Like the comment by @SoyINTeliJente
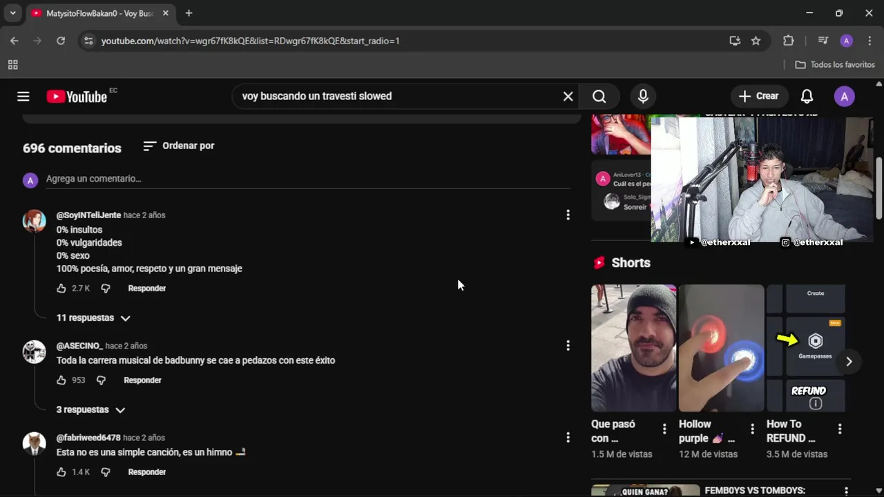The image size is (884, 497). click(61, 289)
